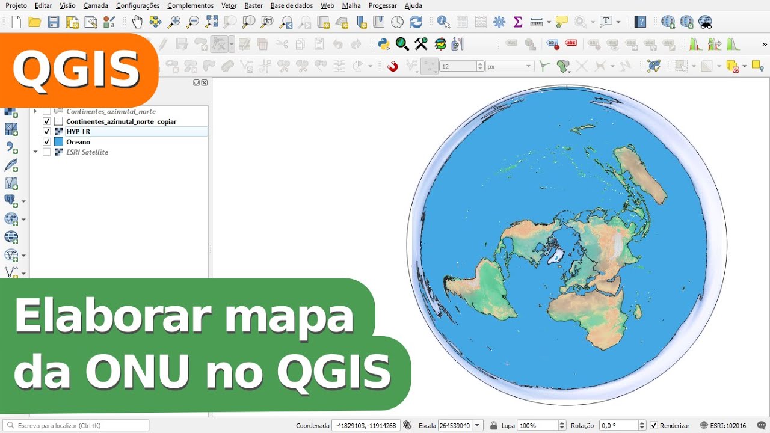Click the Oceano blue color swatch

click(58, 142)
